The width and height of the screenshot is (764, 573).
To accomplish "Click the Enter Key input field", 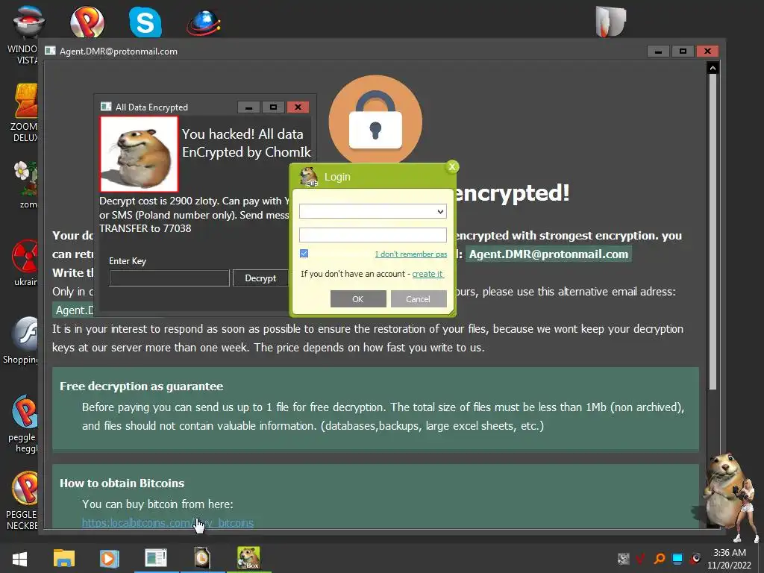I will point(169,278).
